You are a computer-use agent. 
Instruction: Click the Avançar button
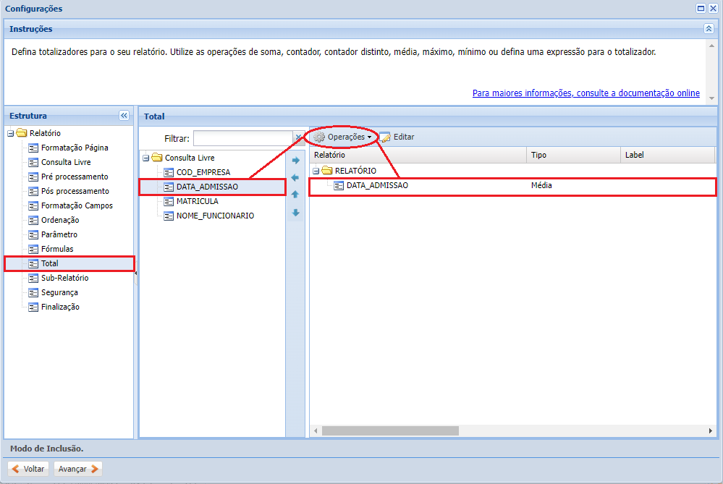(78, 469)
